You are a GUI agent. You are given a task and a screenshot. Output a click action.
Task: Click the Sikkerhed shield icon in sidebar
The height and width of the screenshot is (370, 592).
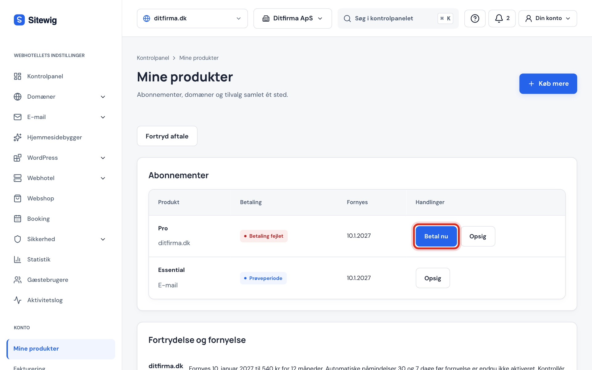(18, 239)
